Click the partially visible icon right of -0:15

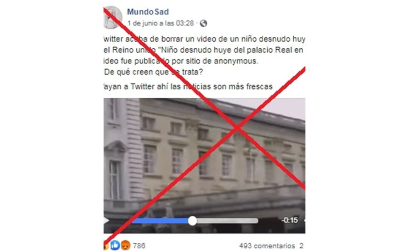305,221
